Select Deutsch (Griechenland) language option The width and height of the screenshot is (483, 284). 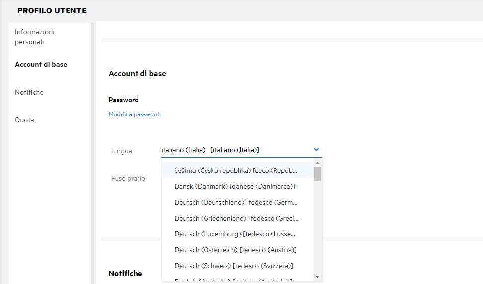tap(237, 218)
